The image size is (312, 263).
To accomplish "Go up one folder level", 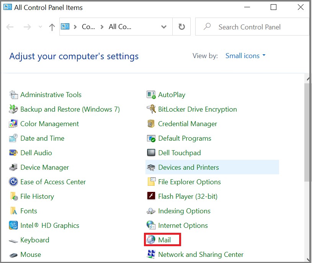I will [52, 27].
